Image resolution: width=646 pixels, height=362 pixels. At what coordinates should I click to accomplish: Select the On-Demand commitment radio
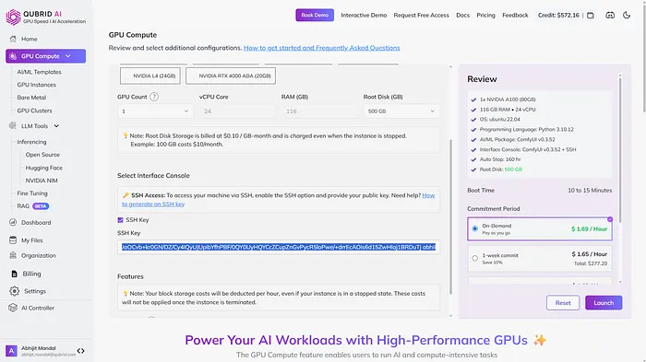[x=475, y=228]
